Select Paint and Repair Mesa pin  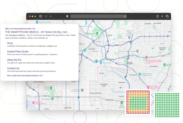tap(82, 90)
